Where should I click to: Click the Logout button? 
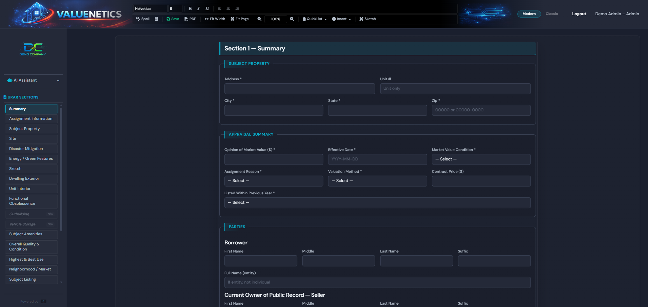[x=579, y=14]
